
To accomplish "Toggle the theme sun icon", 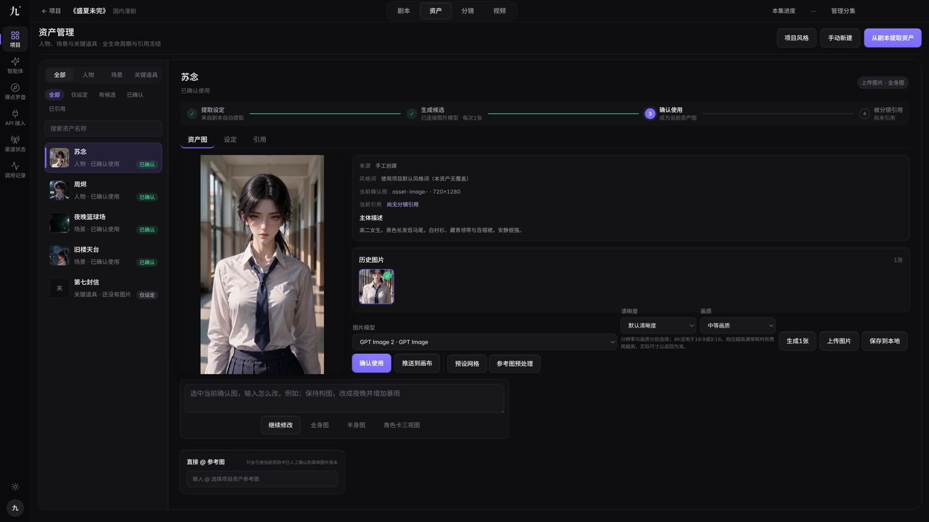I will (15, 487).
